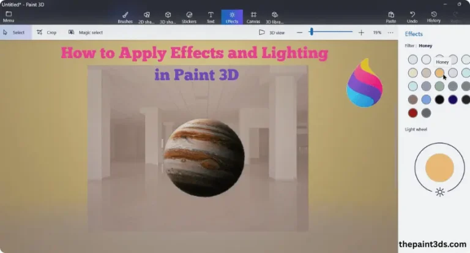Screen dimensions: 470x253
Task: Click the 'Filter : Honey' label
Action: (419, 45)
